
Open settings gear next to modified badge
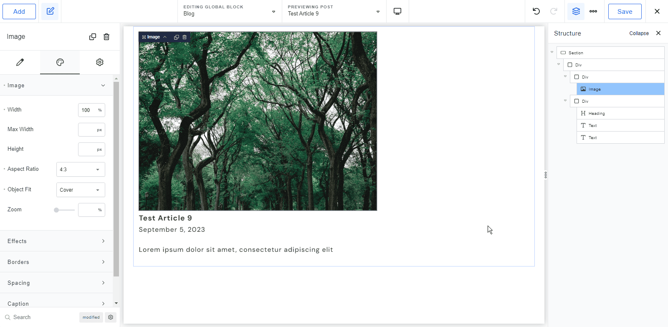click(x=111, y=317)
